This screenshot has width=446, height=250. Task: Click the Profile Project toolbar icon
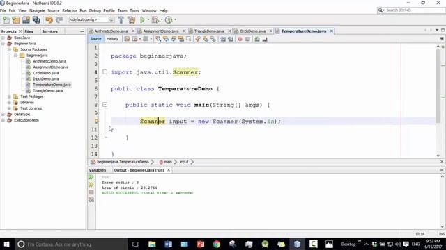pos(169,20)
